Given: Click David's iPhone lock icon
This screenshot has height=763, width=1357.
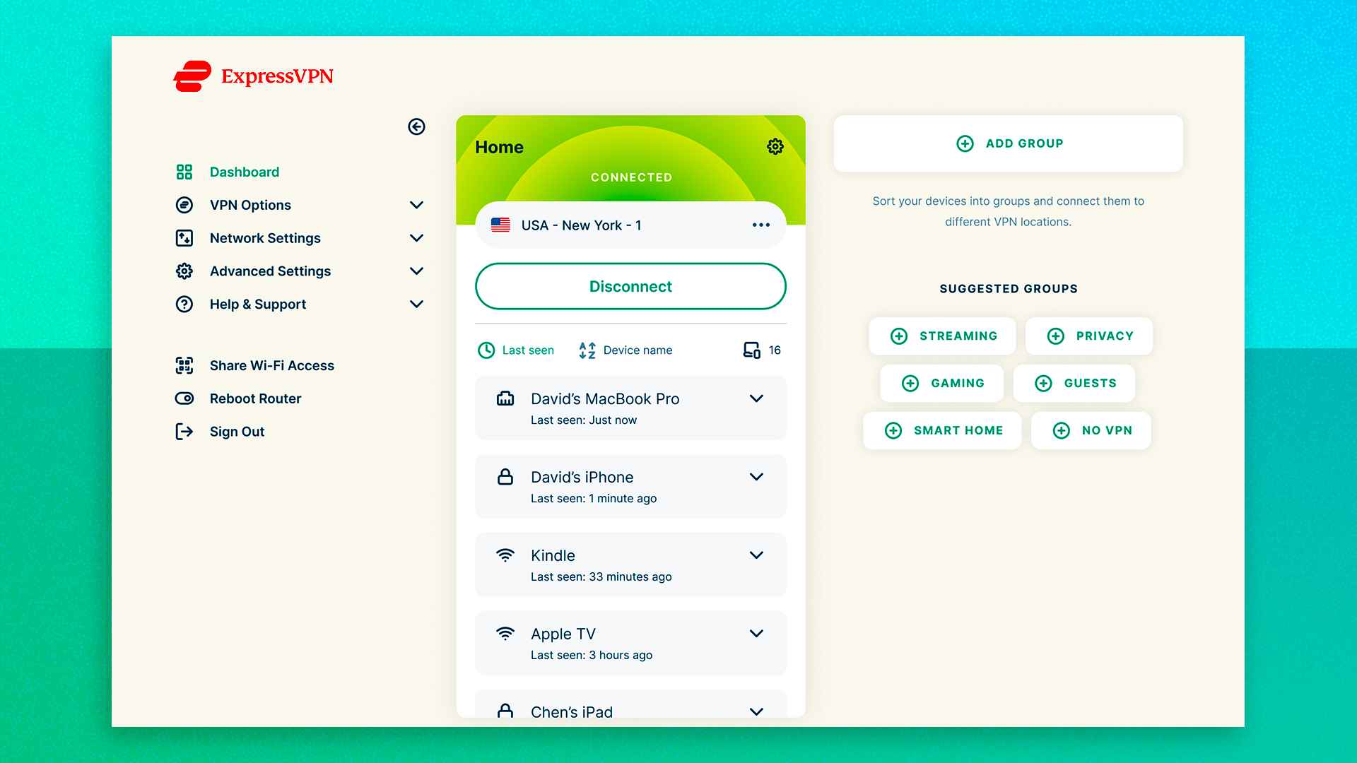Looking at the screenshot, I should tap(505, 477).
